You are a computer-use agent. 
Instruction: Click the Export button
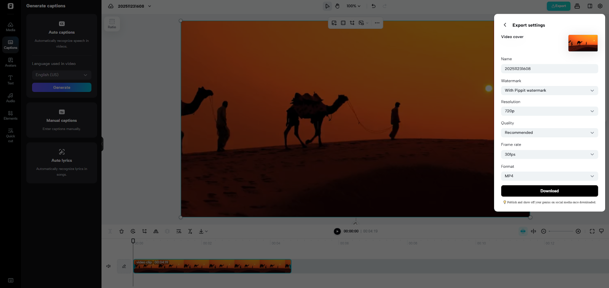point(559,6)
